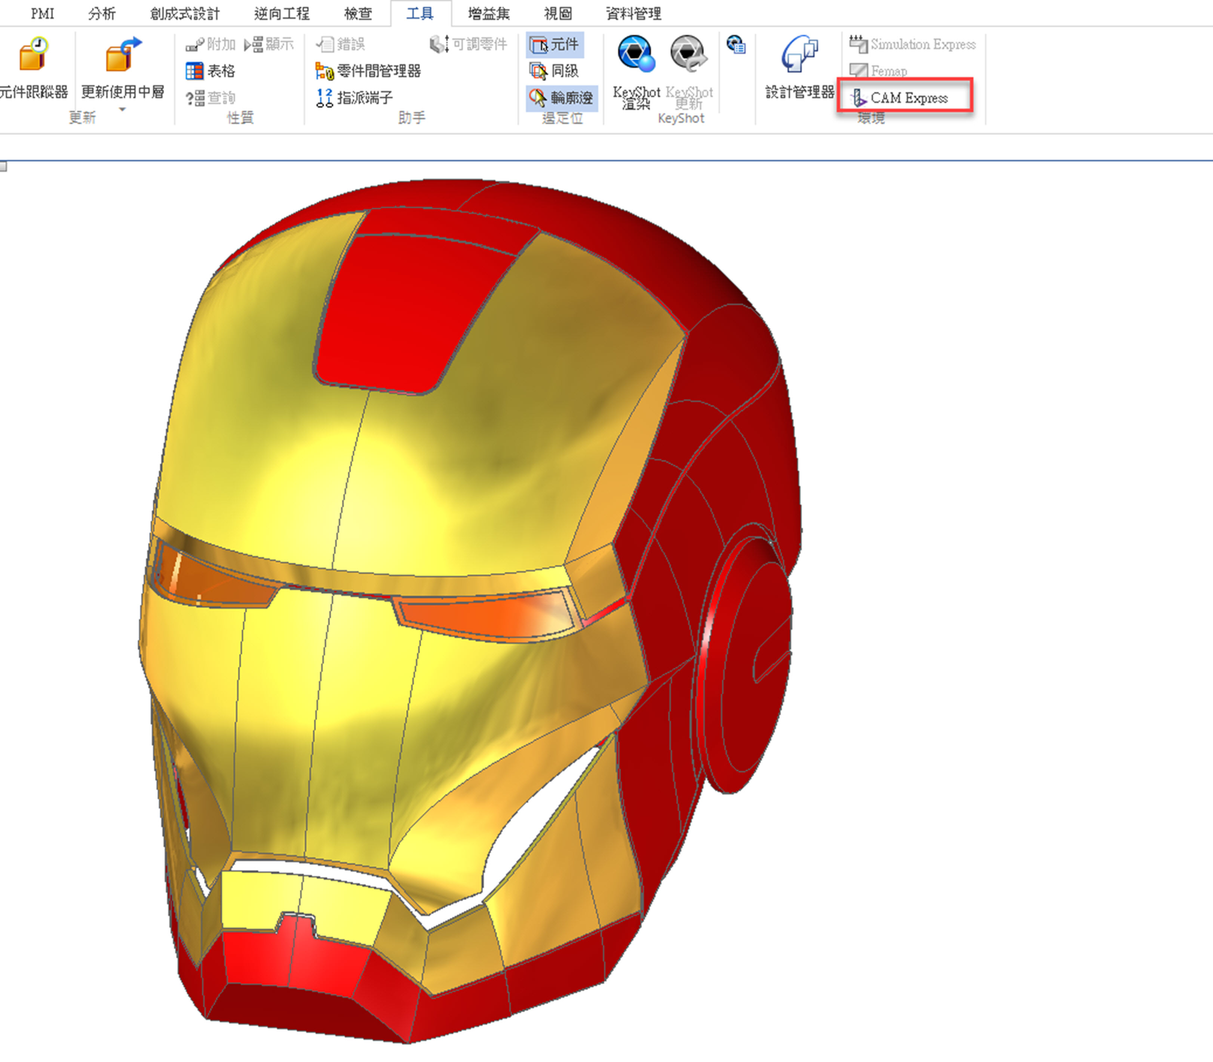Open the 資料管理 ribbon tab
The height and width of the screenshot is (1062, 1213).
(633, 13)
